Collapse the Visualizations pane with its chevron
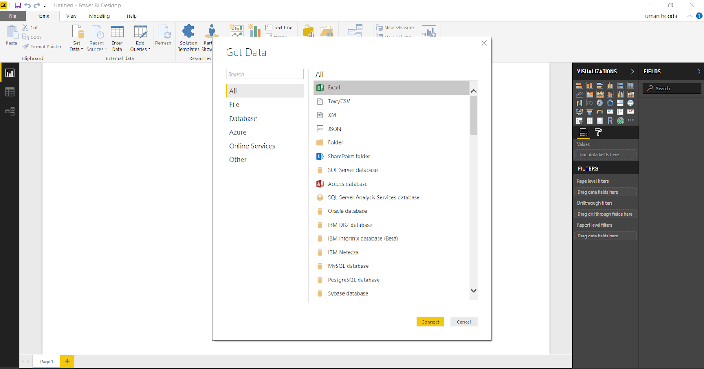704x369 pixels. click(x=633, y=71)
